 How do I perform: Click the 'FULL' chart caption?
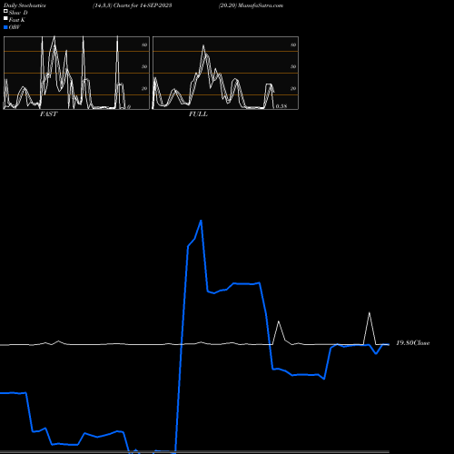pyautogui.click(x=198, y=114)
